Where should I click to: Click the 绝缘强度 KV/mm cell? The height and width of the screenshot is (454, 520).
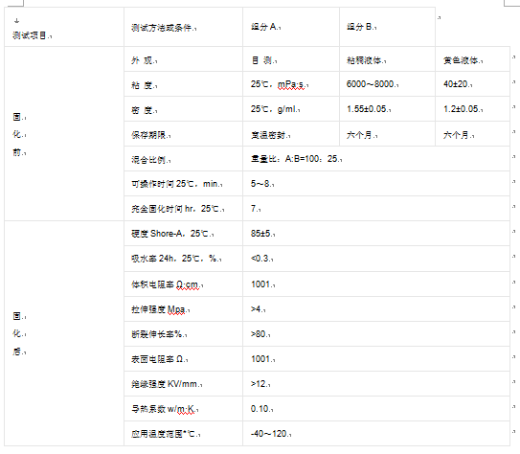click(184, 384)
